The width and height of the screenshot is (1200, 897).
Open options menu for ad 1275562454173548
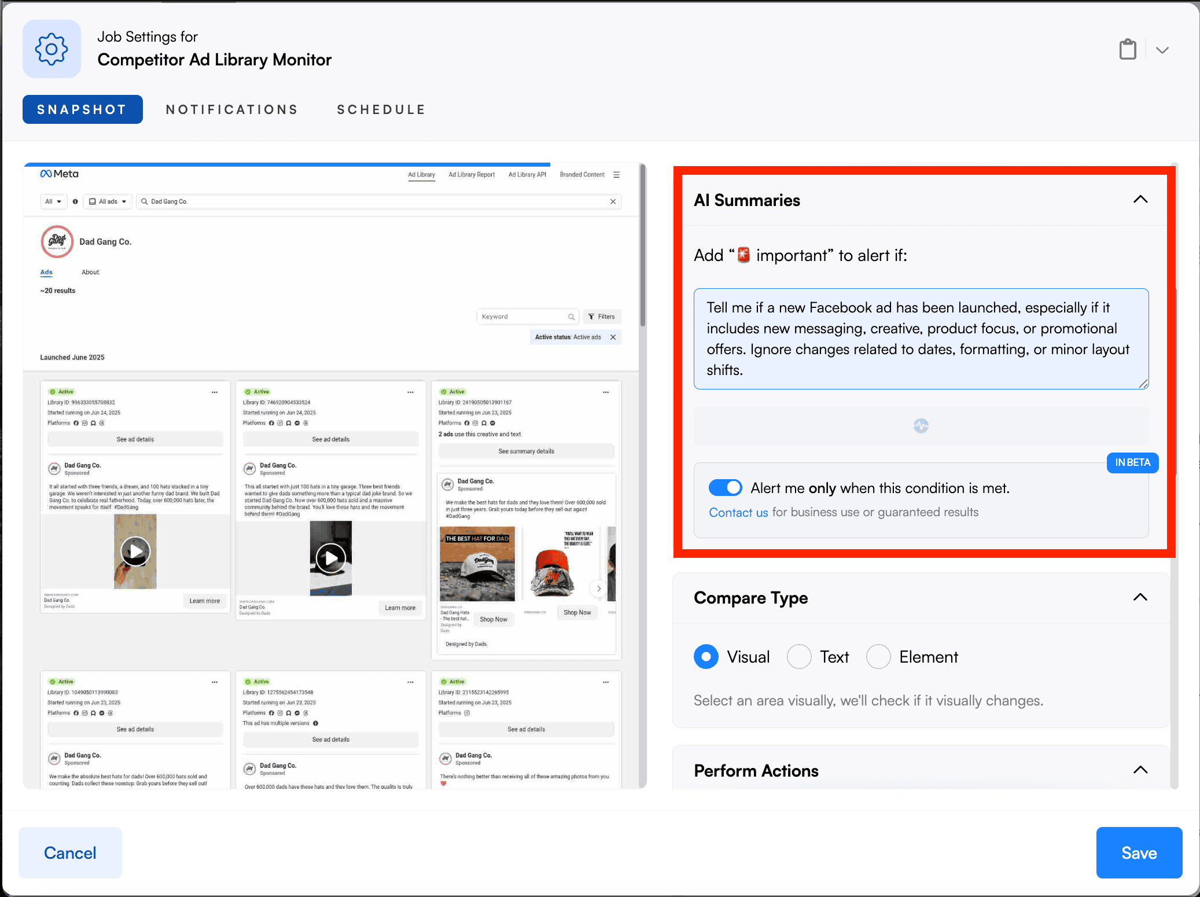[410, 682]
